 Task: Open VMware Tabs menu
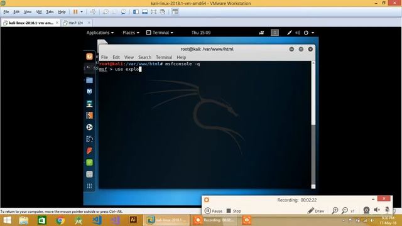pyautogui.click(x=50, y=12)
